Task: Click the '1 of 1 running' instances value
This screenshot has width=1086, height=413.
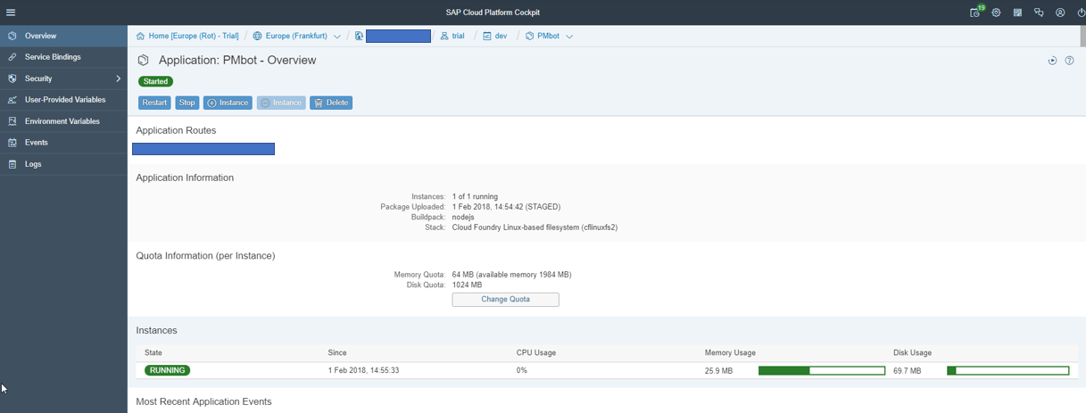Action: (x=475, y=196)
